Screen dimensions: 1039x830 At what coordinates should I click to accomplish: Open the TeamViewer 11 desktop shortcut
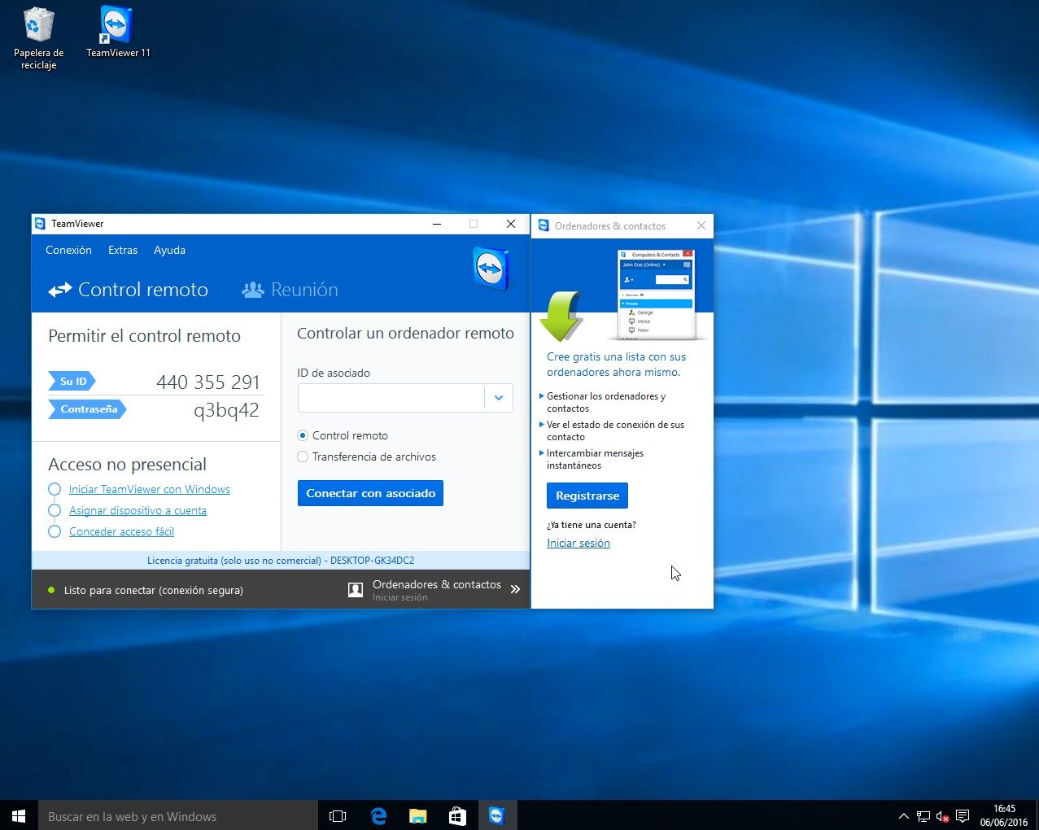point(118,32)
